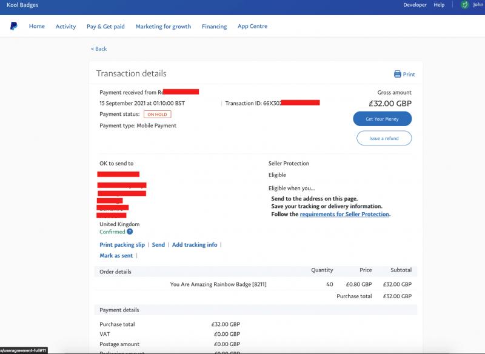Image resolution: width=485 pixels, height=354 pixels.
Task: Click the Developer link in top bar
Action: (415, 5)
